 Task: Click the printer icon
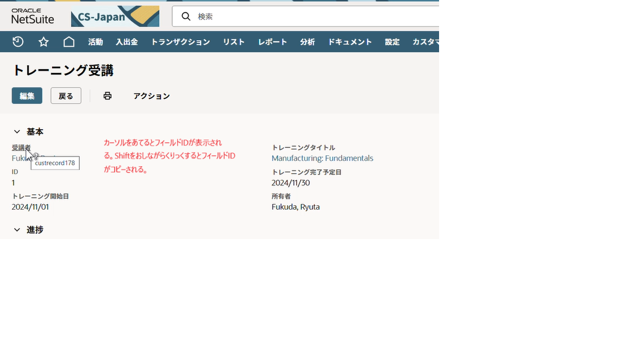click(108, 96)
